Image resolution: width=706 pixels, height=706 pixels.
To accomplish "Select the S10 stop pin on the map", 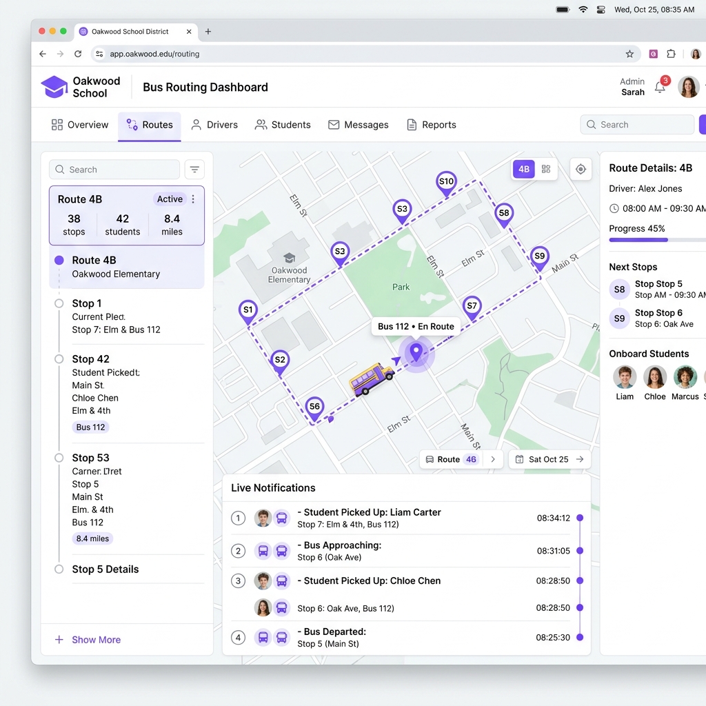I will [x=446, y=183].
